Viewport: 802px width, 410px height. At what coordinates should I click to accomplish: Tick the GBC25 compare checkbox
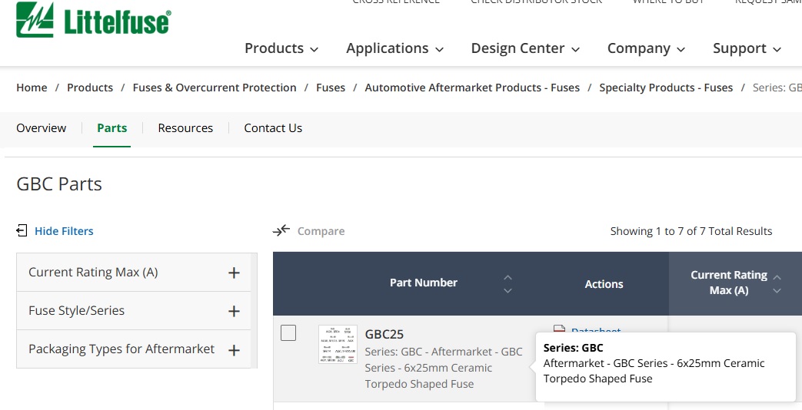288,333
